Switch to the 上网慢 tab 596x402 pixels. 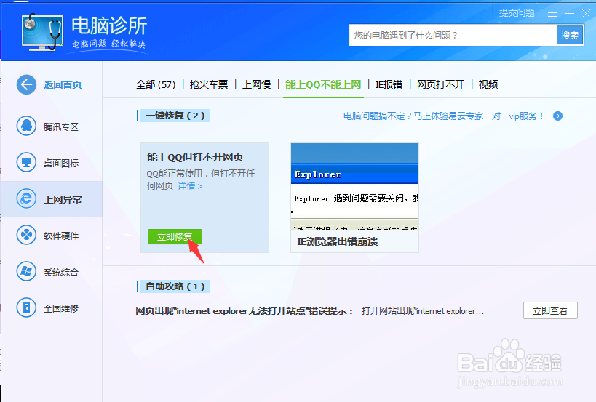click(x=257, y=84)
